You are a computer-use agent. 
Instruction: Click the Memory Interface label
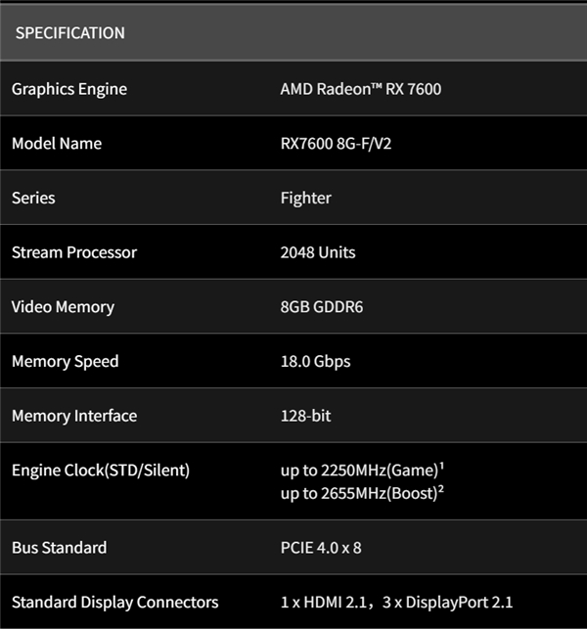[x=74, y=417]
